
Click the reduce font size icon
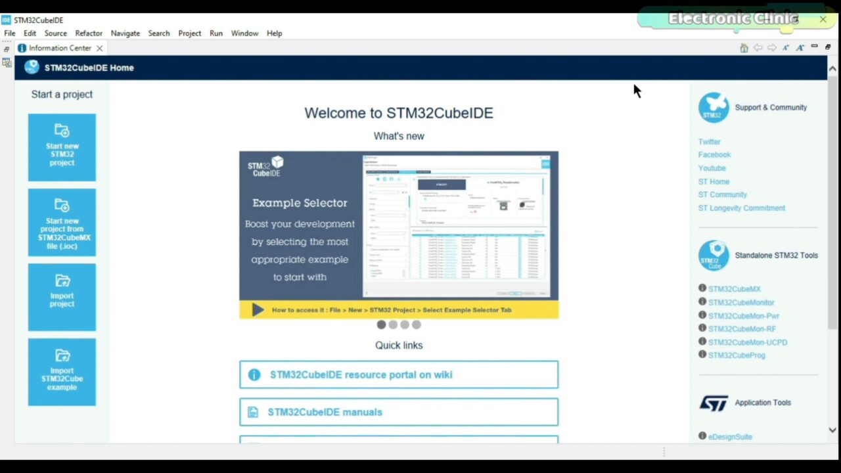pyautogui.click(x=786, y=48)
